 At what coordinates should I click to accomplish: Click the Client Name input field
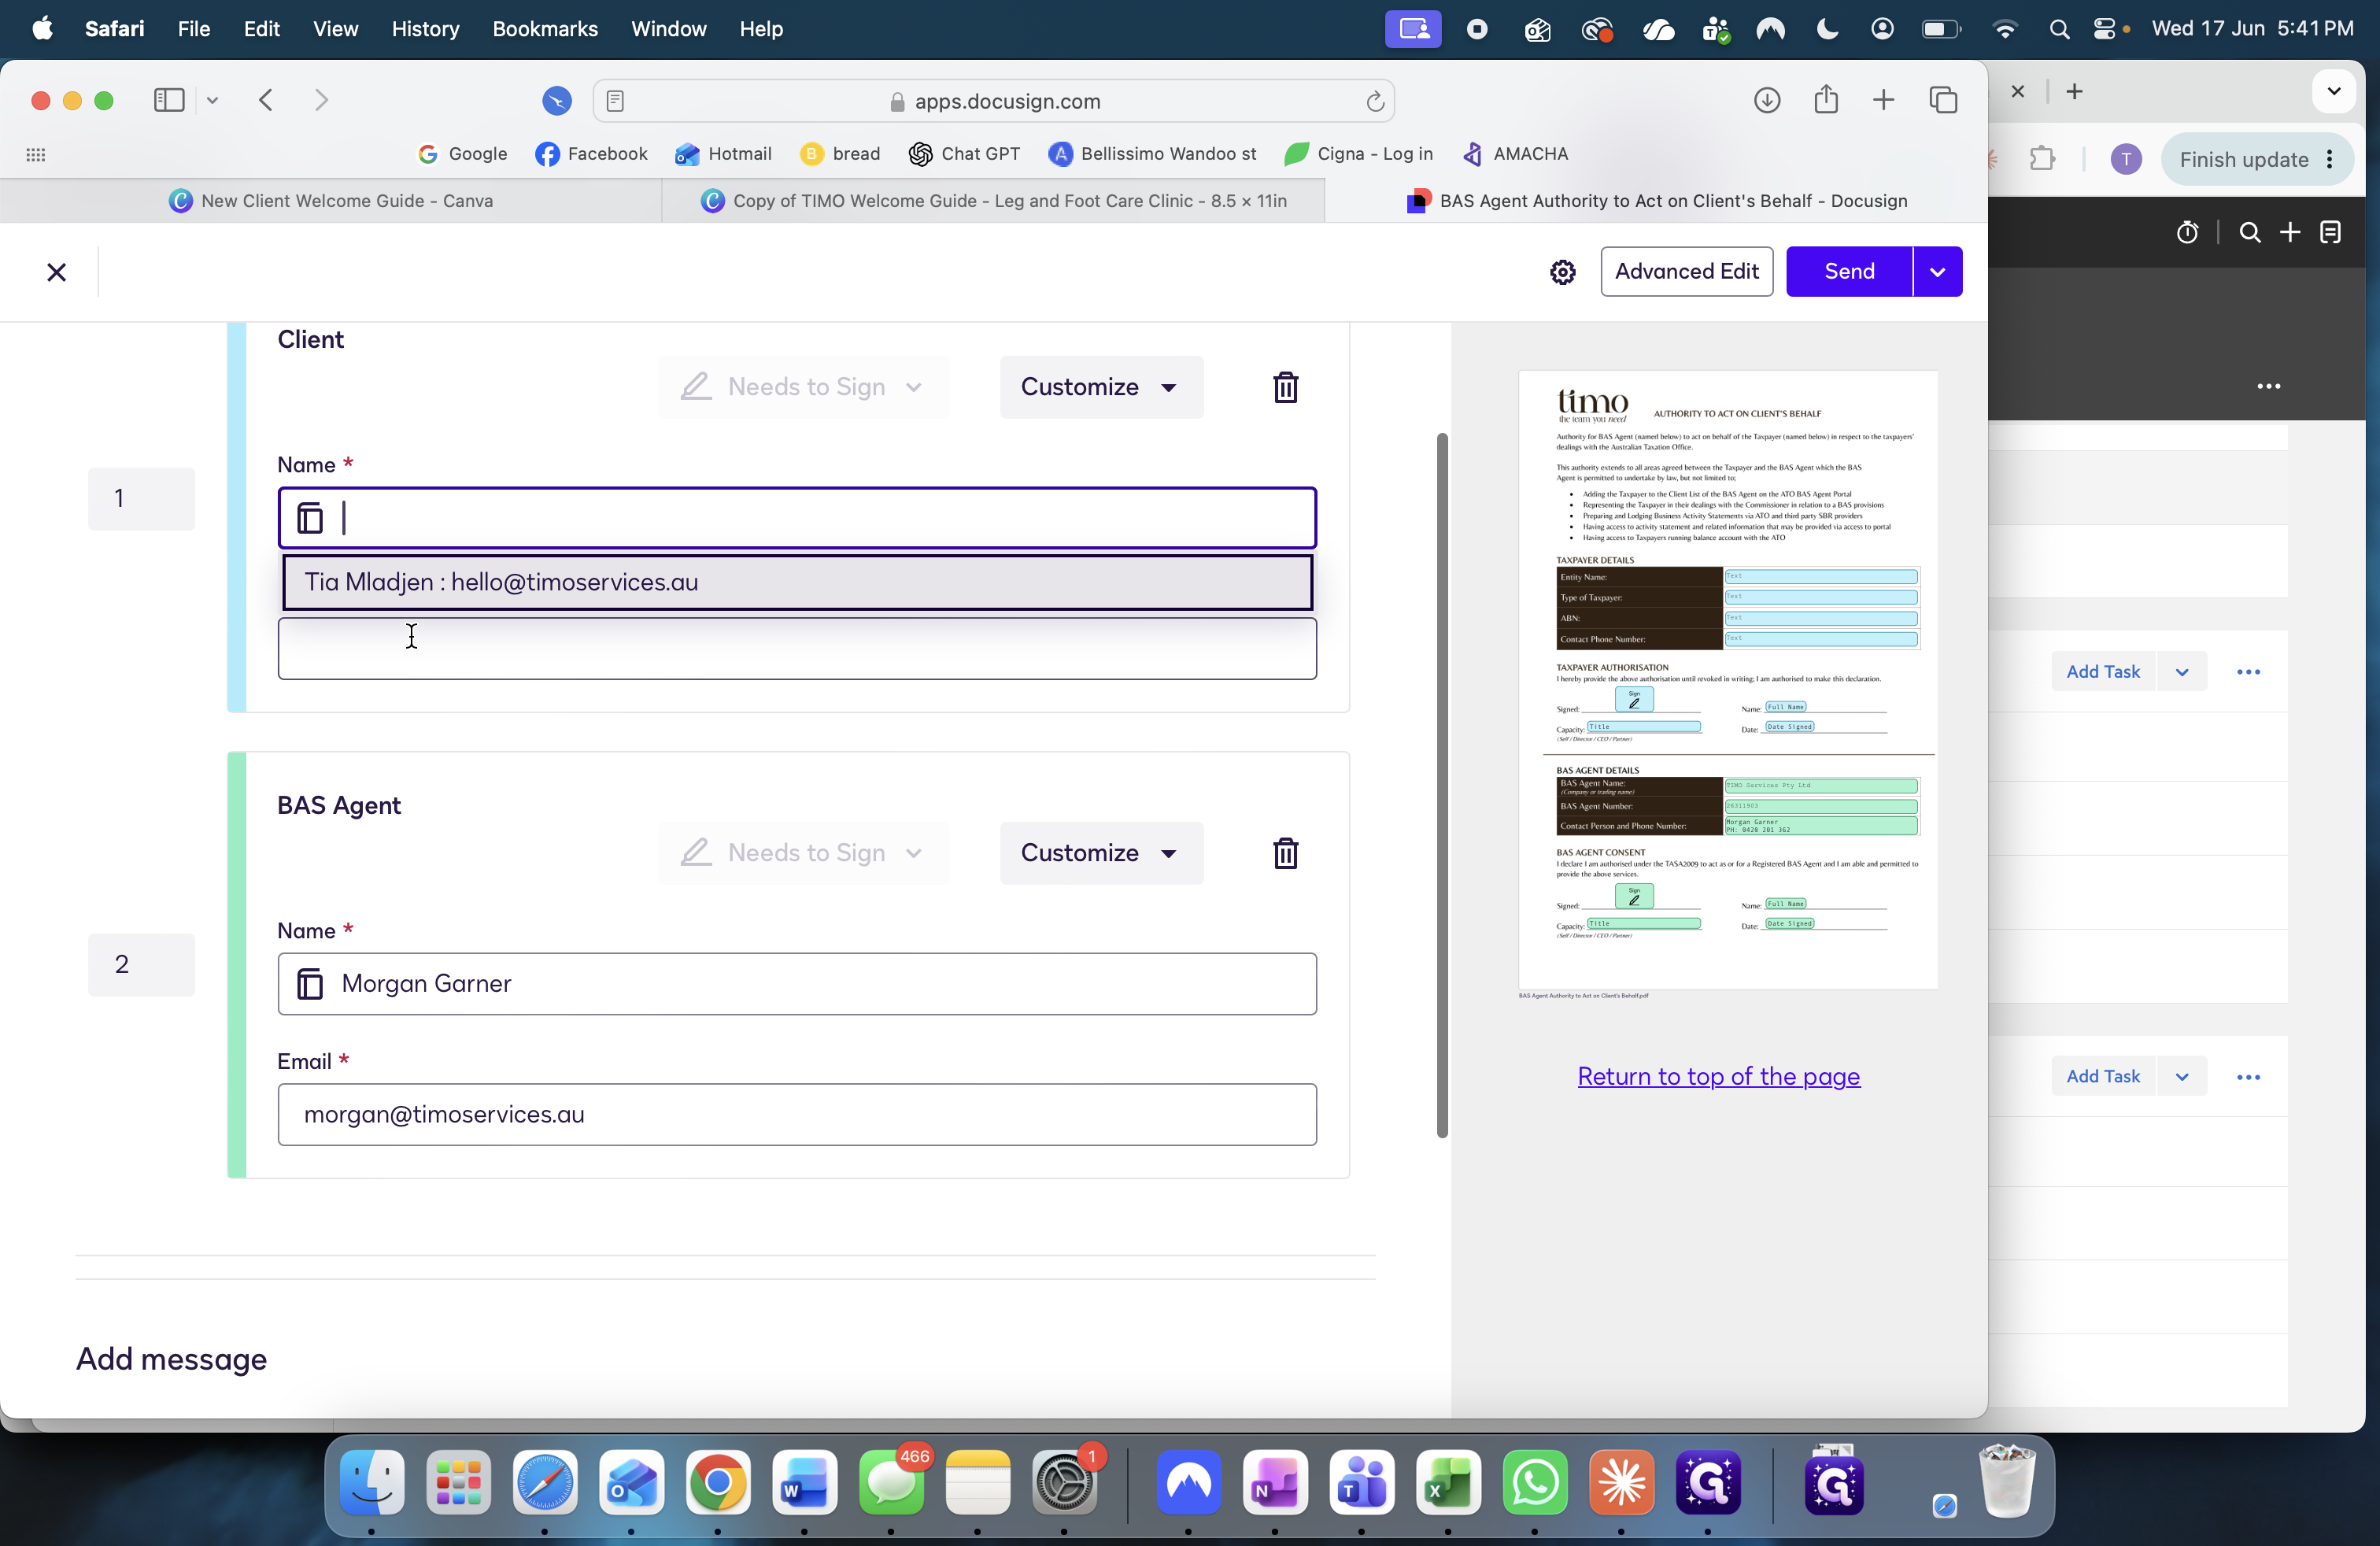tap(797, 518)
